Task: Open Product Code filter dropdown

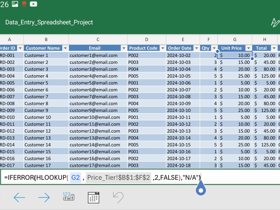Action: [x=163, y=48]
